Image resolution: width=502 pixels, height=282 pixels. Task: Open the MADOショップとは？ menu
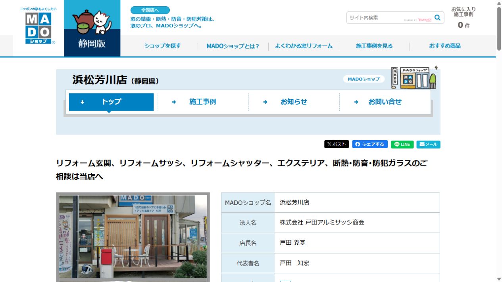click(x=233, y=46)
